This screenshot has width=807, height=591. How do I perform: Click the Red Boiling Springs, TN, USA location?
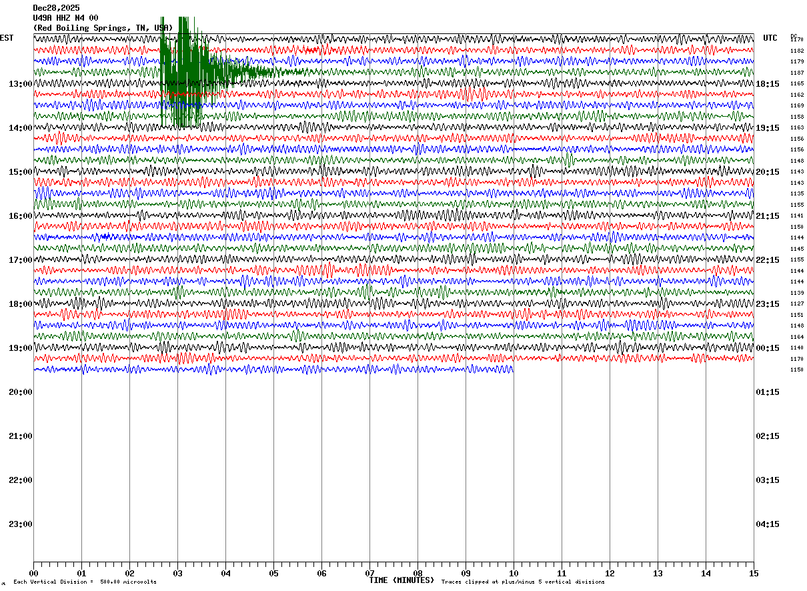tap(103, 28)
